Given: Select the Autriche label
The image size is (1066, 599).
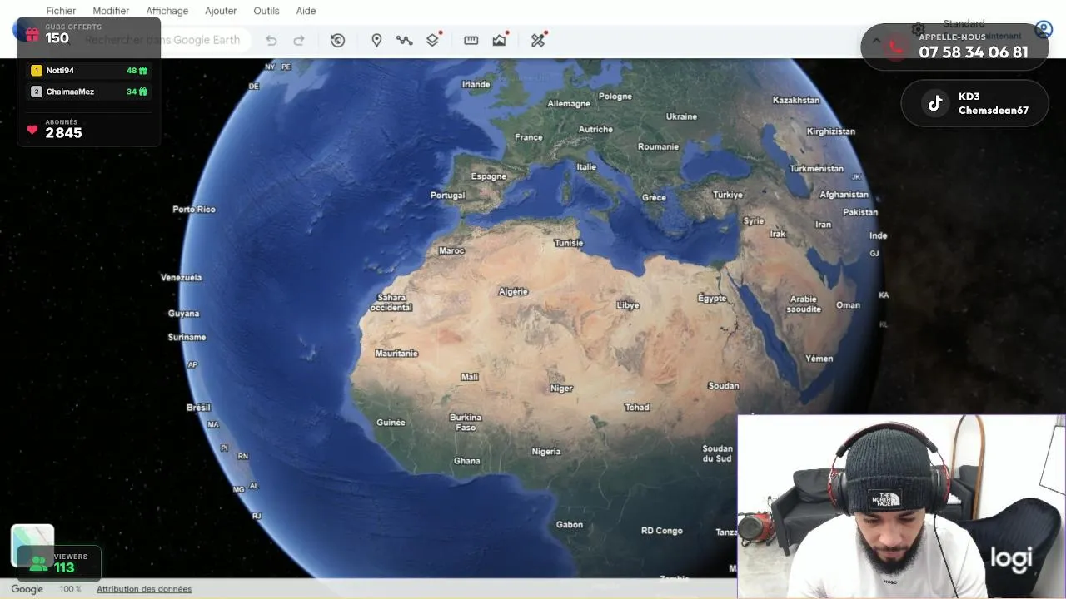Looking at the screenshot, I should click(x=595, y=129).
